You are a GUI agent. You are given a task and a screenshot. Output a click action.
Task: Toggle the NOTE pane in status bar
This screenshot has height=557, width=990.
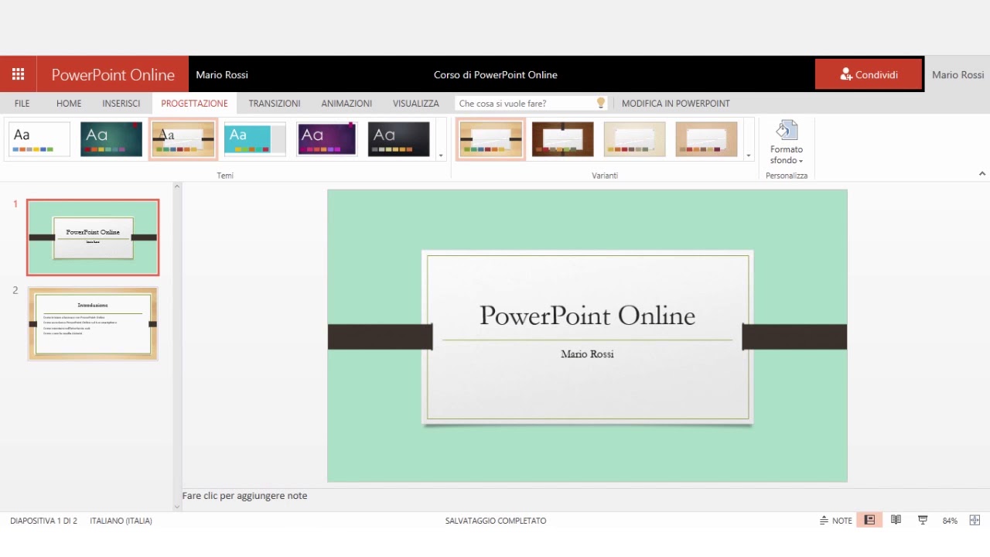point(836,521)
